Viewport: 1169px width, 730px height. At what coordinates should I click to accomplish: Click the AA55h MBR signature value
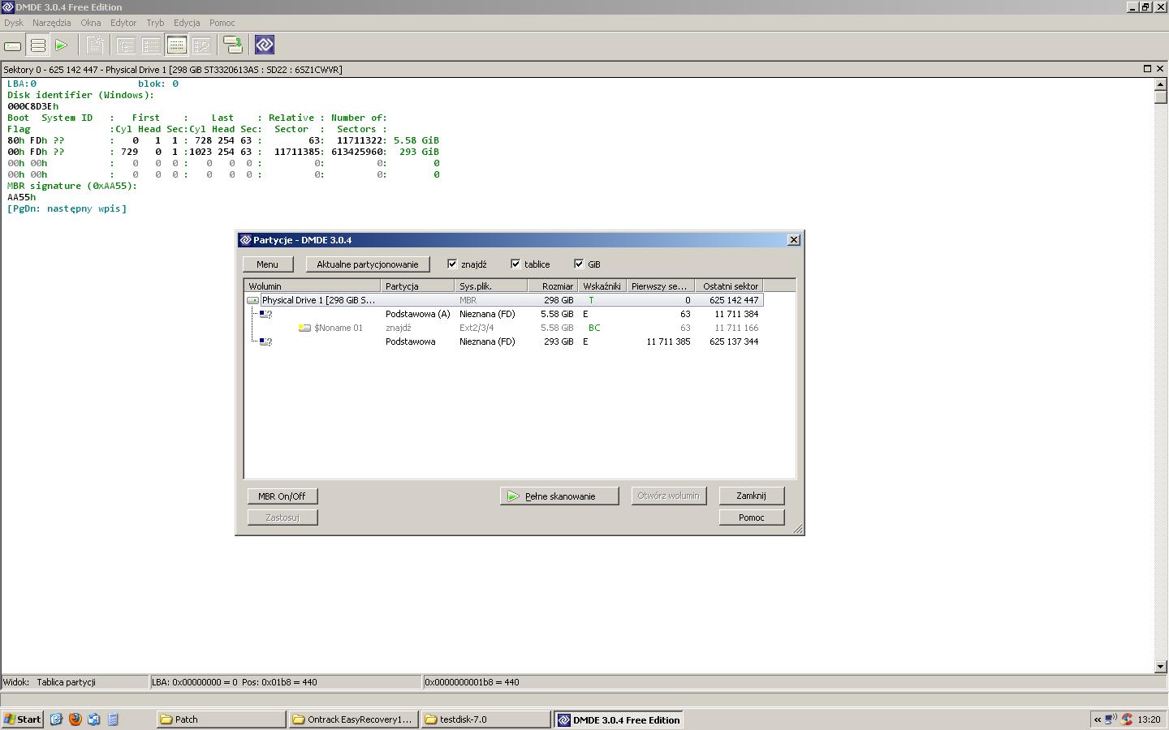point(22,197)
